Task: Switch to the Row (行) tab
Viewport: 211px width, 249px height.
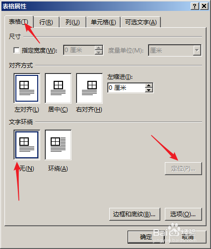Action: point(46,22)
